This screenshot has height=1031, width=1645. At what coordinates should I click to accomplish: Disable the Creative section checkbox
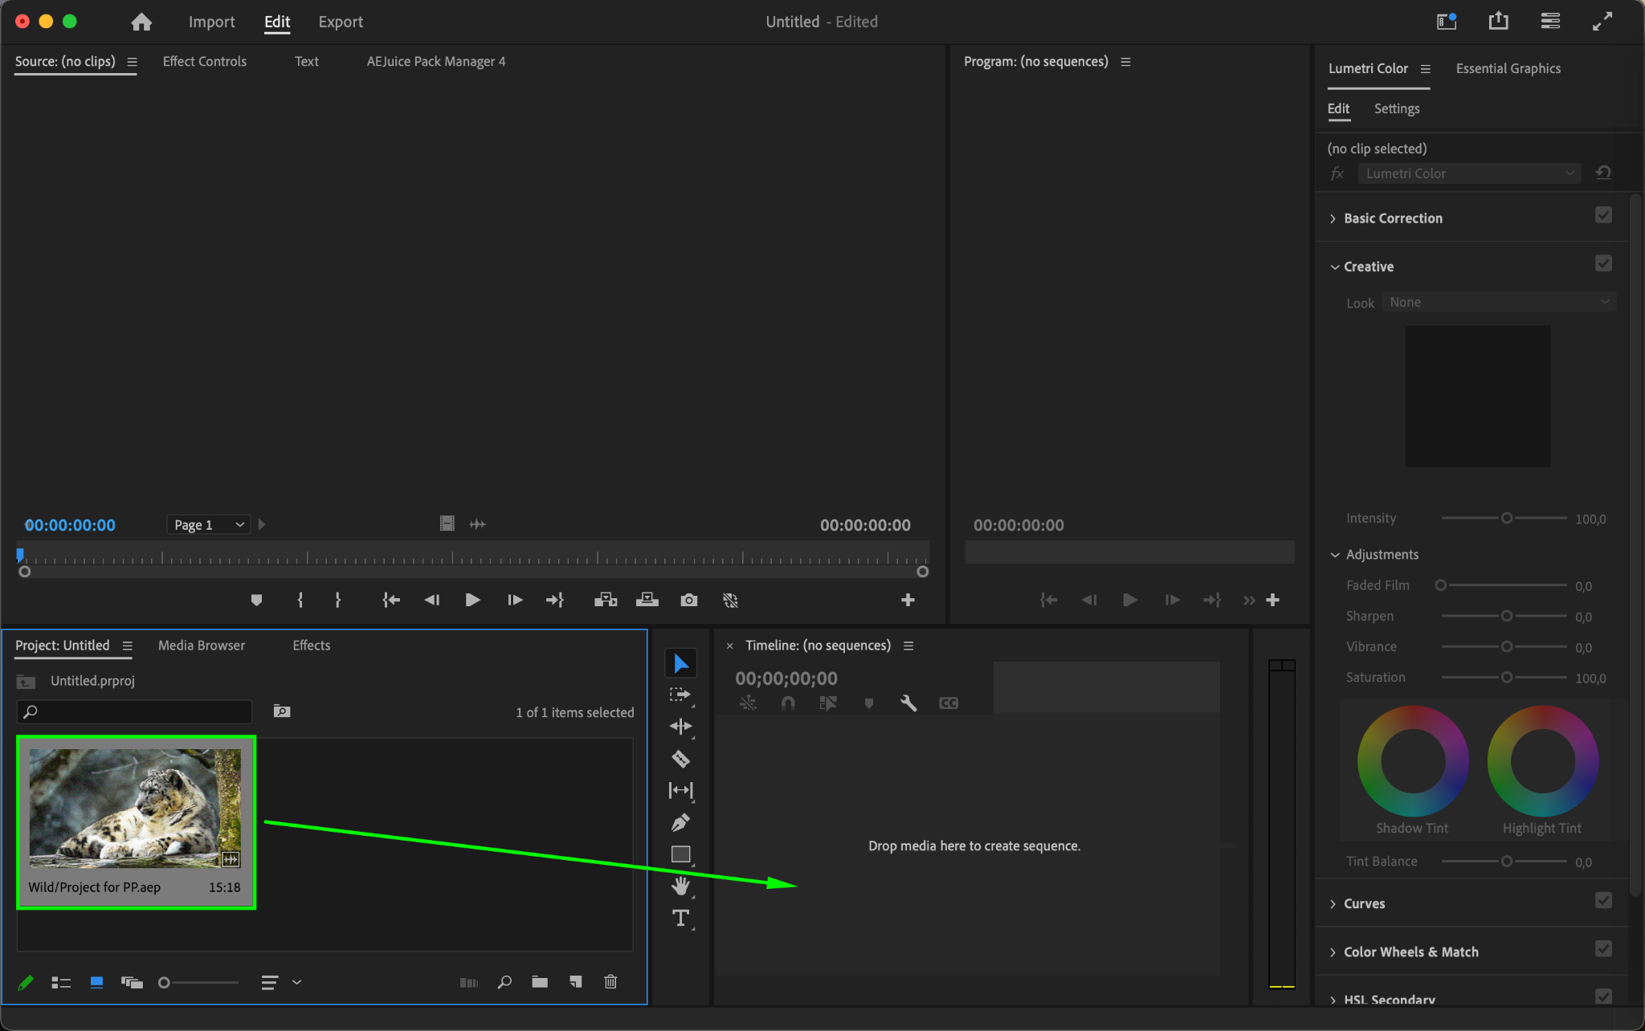(x=1602, y=263)
